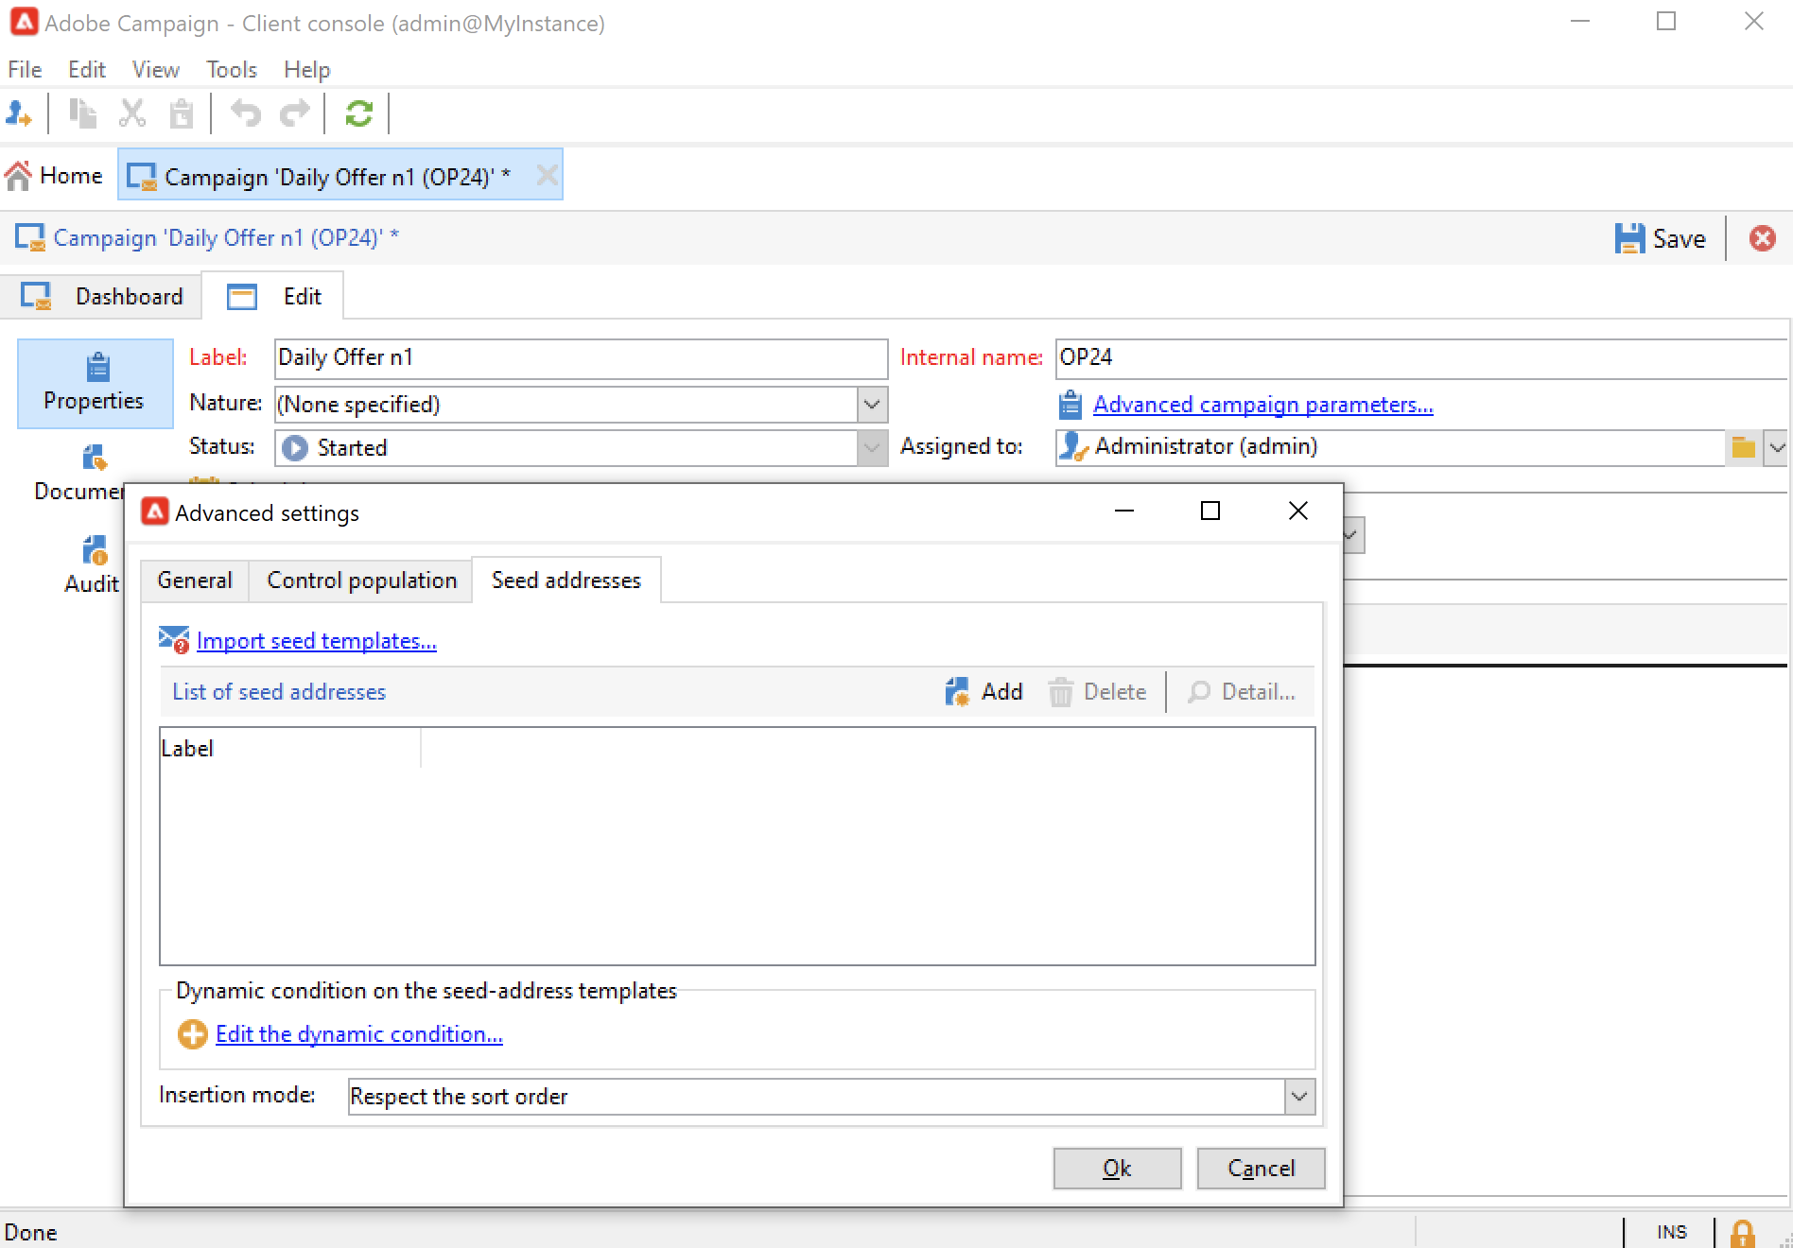Switch to the Edit tab
The height and width of the screenshot is (1248, 1793).
(273, 297)
